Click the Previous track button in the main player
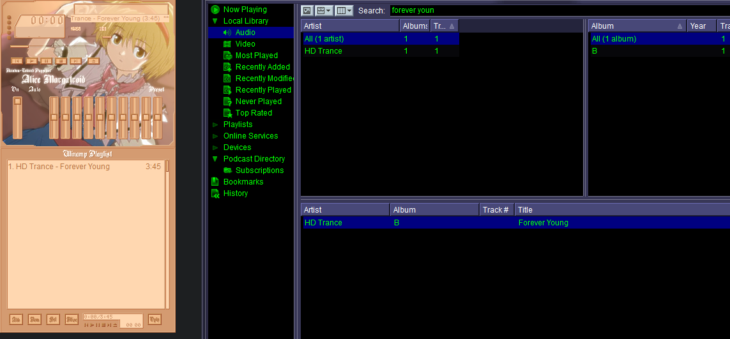The height and width of the screenshot is (339, 730). [17, 61]
